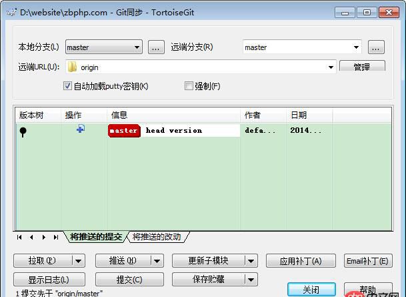The width and height of the screenshot is (406, 297).
Task: Click the status text about origin/master
Action: pyautogui.click(x=59, y=294)
